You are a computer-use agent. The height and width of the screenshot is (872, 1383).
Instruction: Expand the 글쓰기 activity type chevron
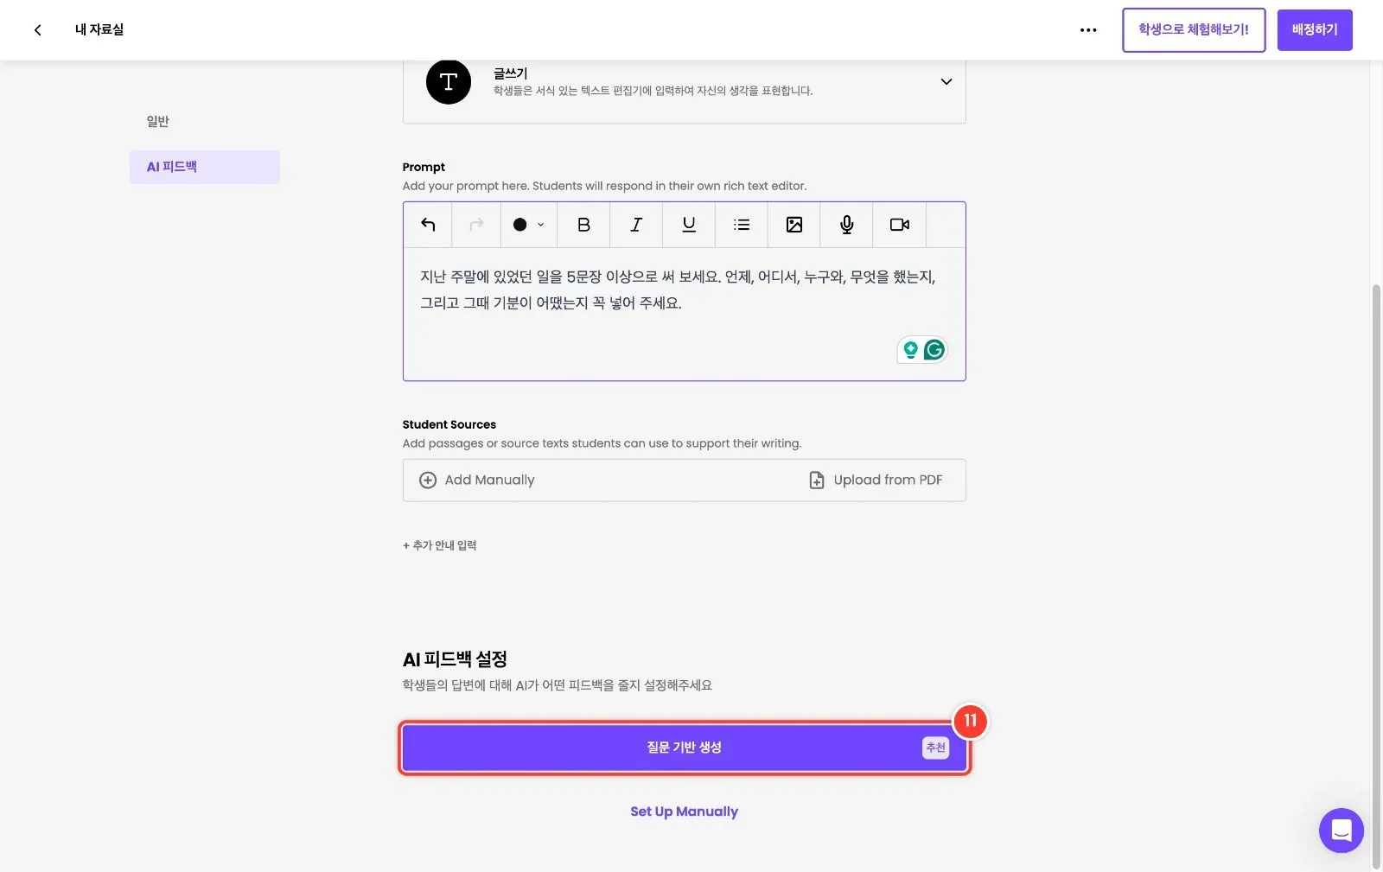point(946,82)
